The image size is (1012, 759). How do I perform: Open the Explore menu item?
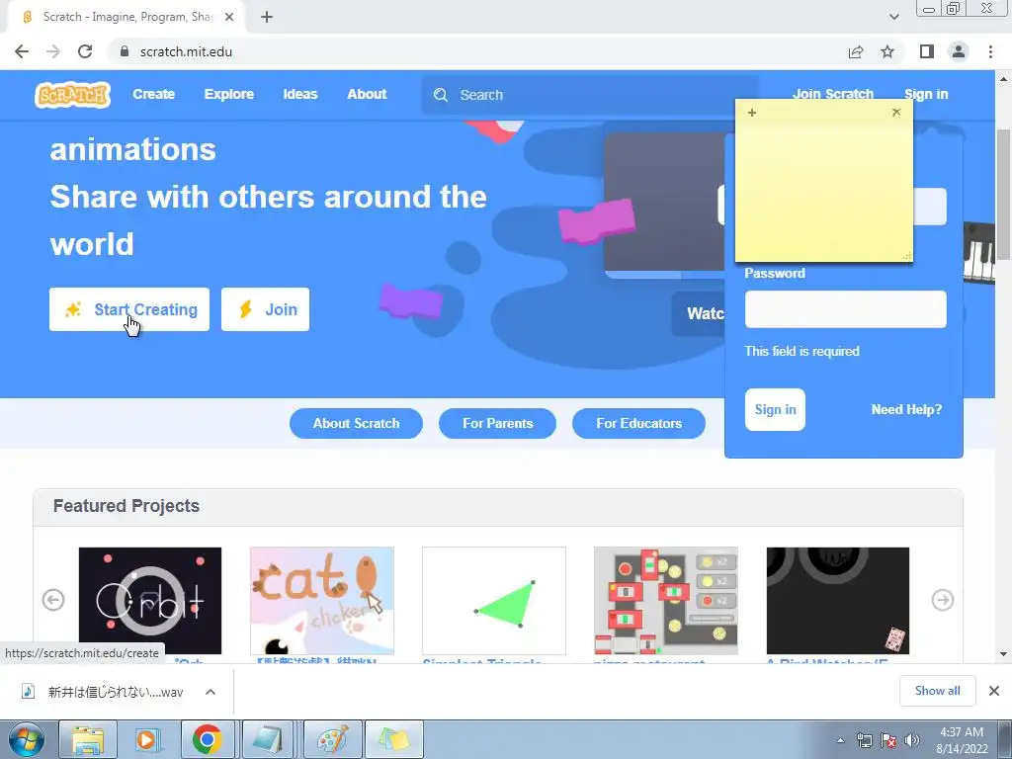(x=229, y=94)
